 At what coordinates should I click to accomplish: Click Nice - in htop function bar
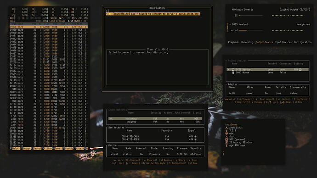[x=79, y=148]
